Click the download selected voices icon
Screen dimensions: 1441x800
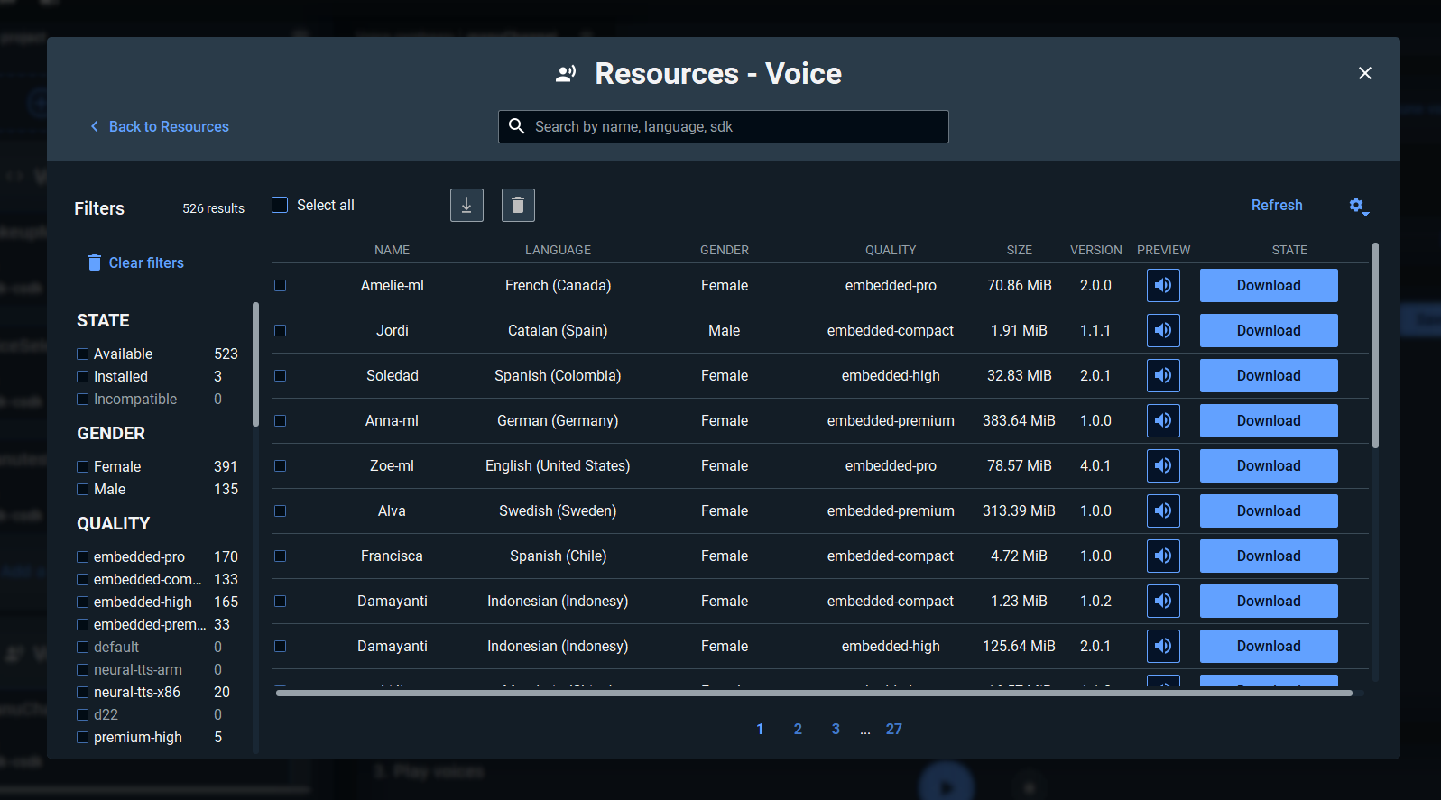466,206
